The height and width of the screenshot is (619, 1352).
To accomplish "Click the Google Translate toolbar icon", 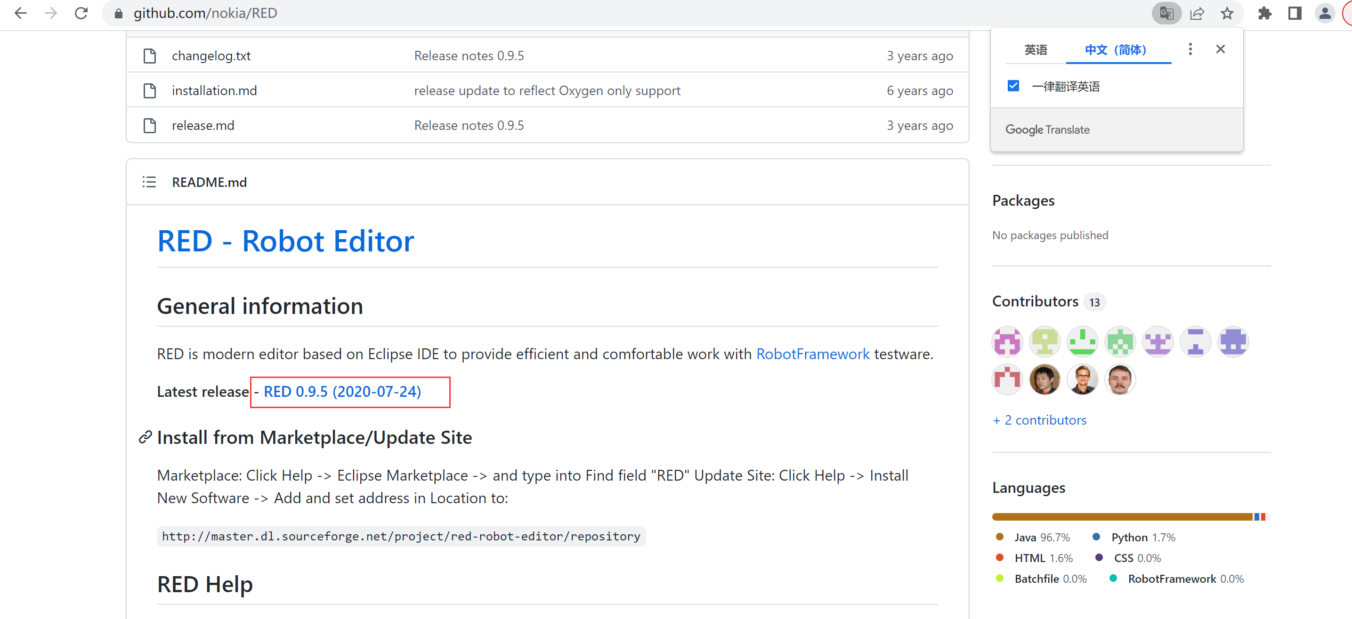I will (1166, 13).
